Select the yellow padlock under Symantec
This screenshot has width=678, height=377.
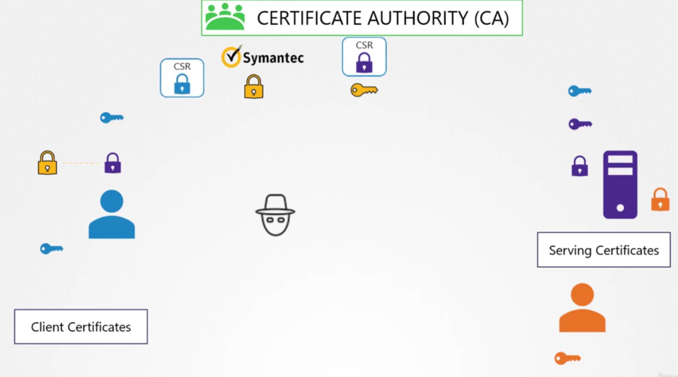tap(254, 86)
